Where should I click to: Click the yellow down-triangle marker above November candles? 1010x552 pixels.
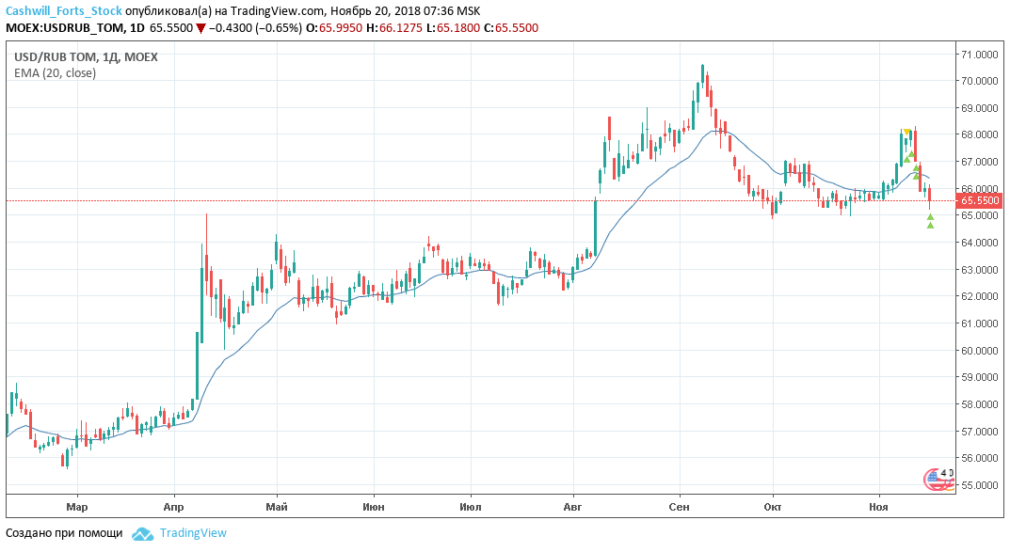[x=906, y=132]
